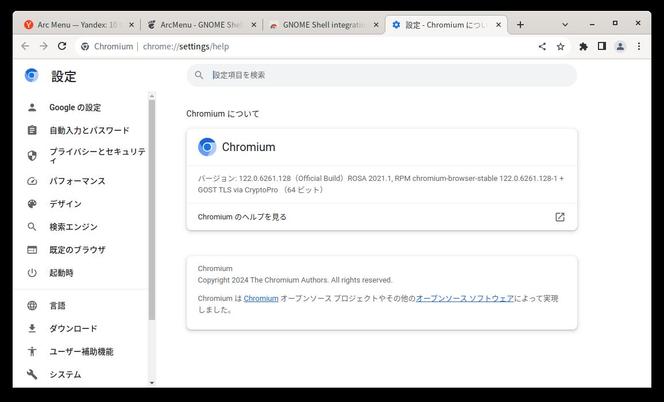Open ユーザー補助機能 accessibility settings
Image resolution: width=664 pixels, height=402 pixels.
(83, 351)
